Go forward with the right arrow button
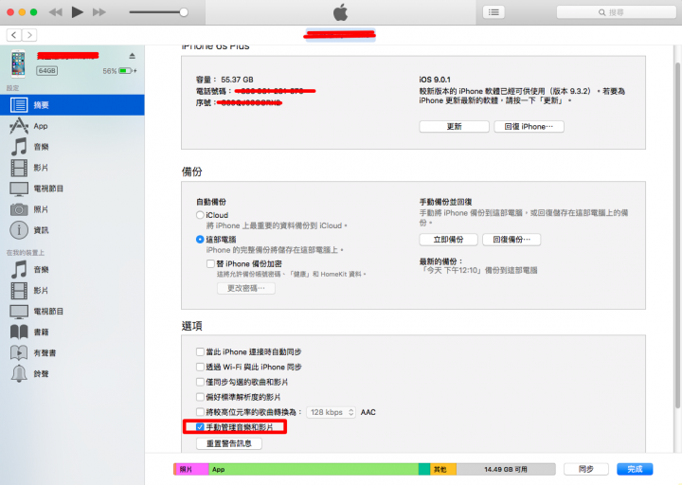The image size is (682, 485). (x=29, y=35)
